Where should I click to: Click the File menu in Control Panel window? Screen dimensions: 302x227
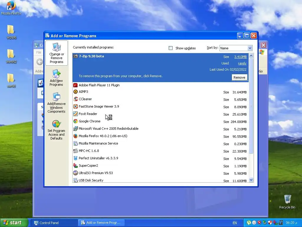click(x=39, y=52)
